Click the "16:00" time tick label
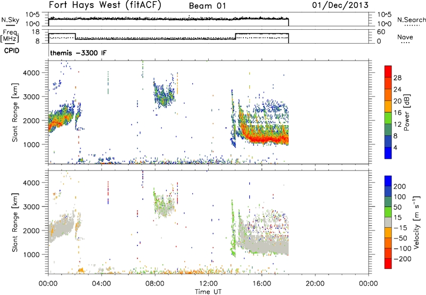The width and height of the screenshot is (426, 295). click(261, 284)
